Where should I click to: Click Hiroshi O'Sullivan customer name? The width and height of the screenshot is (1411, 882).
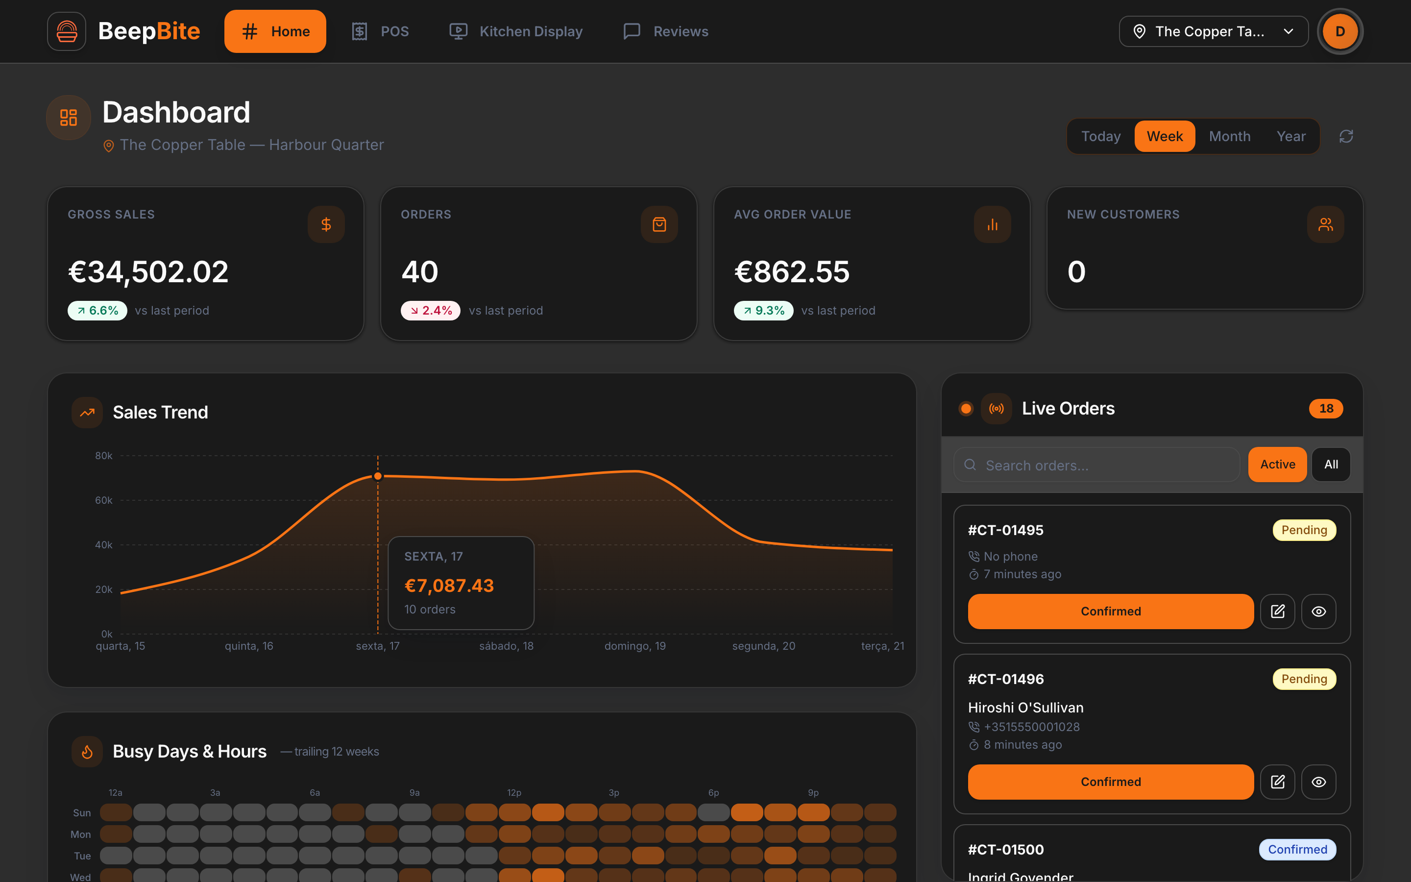tap(1025, 708)
